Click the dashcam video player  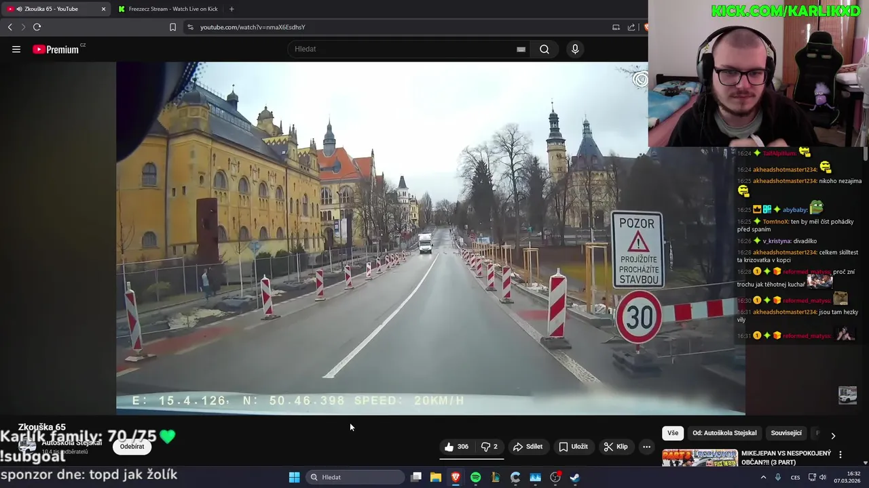(430, 239)
